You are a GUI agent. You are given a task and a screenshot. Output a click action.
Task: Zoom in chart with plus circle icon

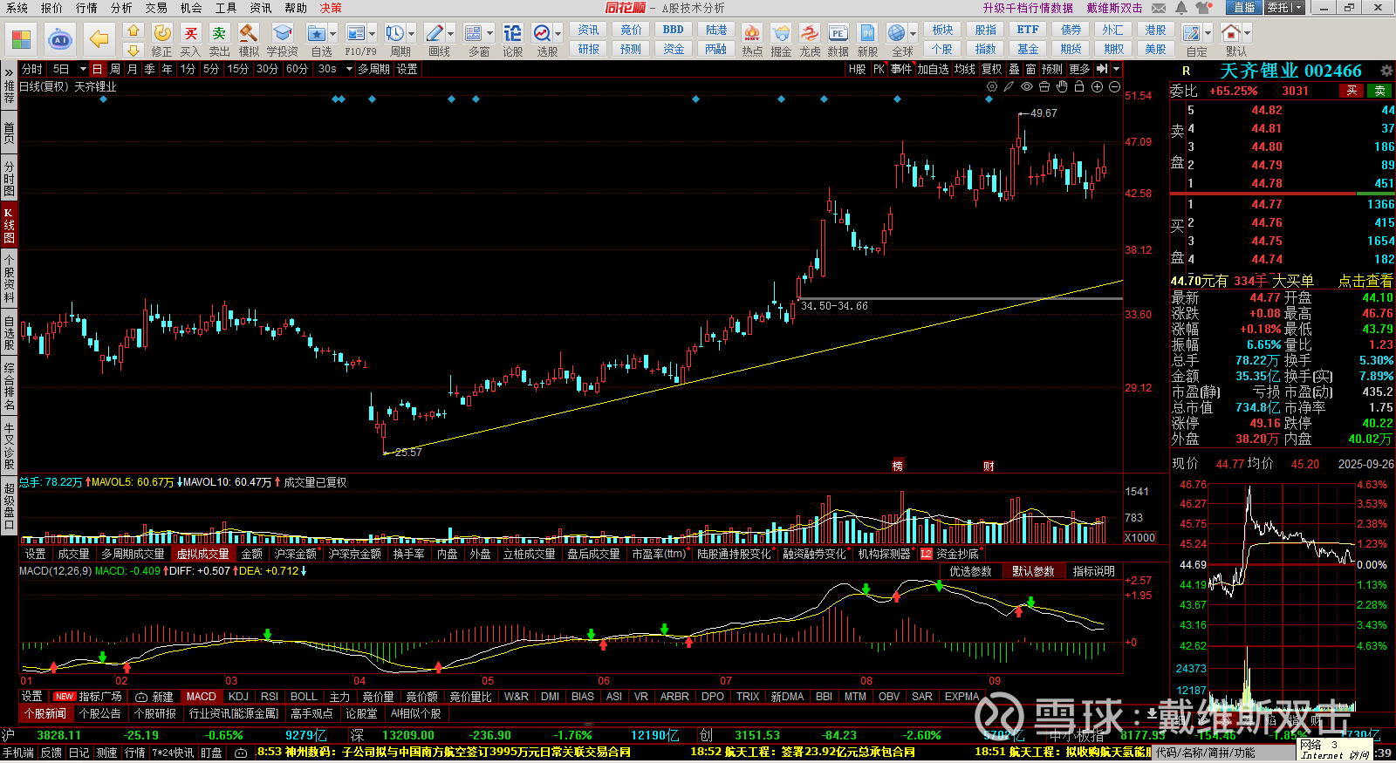point(1097,87)
